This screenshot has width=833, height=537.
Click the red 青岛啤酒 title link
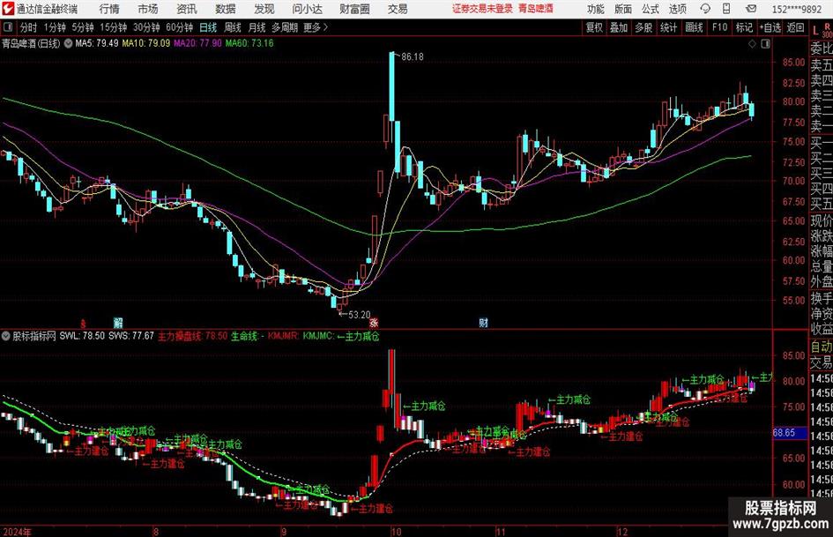pos(536,9)
